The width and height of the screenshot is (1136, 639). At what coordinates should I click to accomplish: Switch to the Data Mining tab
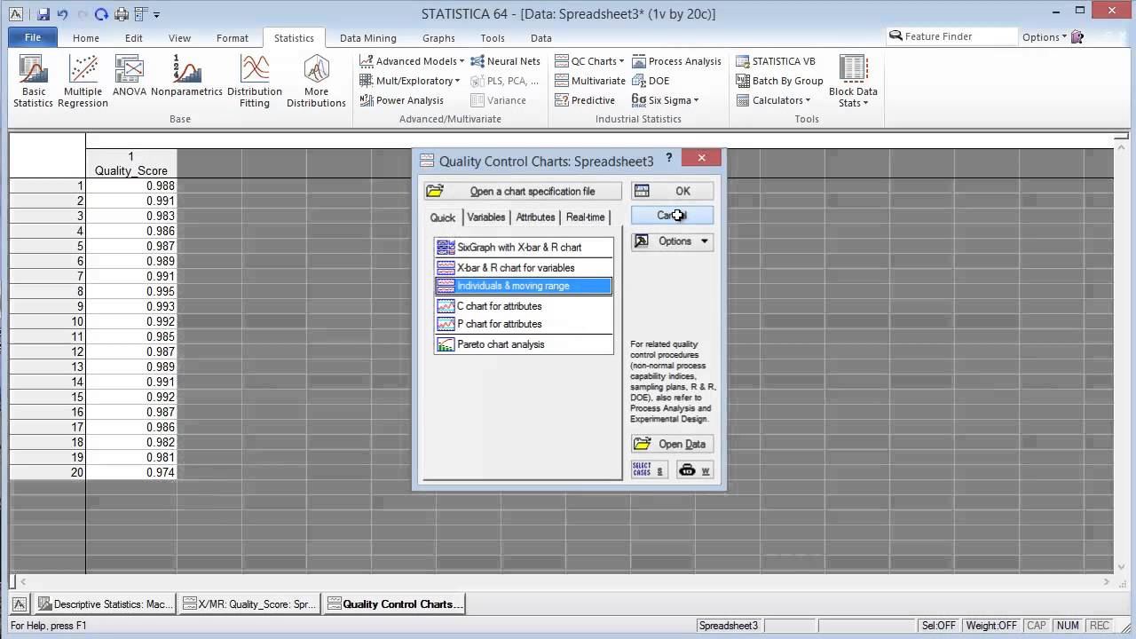[x=368, y=38]
